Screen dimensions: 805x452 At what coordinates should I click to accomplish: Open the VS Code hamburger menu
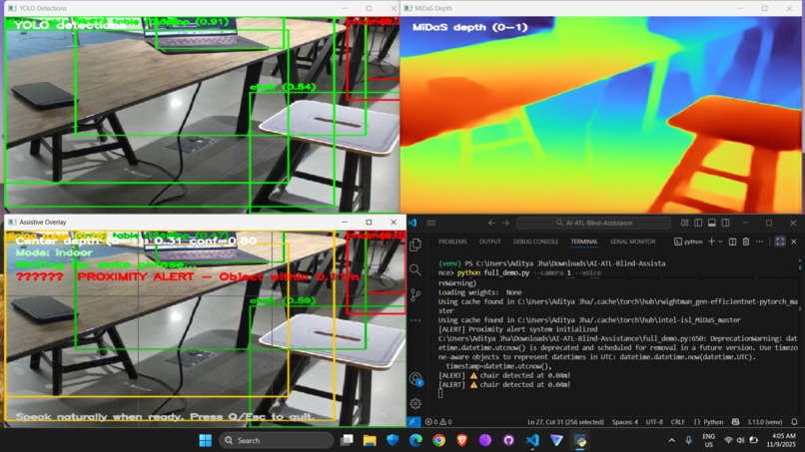(x=430, y=223)
